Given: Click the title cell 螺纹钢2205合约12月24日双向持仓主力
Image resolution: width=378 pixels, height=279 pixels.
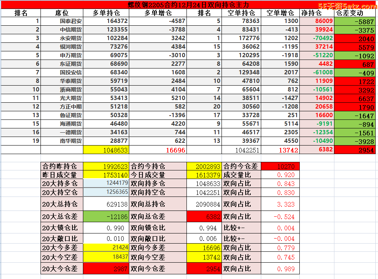Looking at the screenshot, I should click(189, 5).
